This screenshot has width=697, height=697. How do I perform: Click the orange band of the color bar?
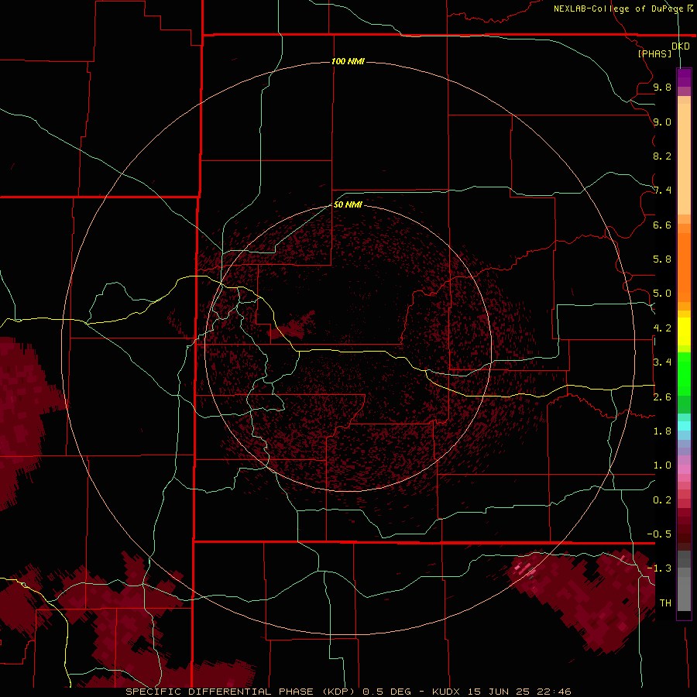pos(684,268)
